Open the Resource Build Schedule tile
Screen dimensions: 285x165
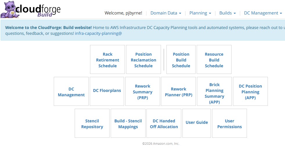pos(214,60)
